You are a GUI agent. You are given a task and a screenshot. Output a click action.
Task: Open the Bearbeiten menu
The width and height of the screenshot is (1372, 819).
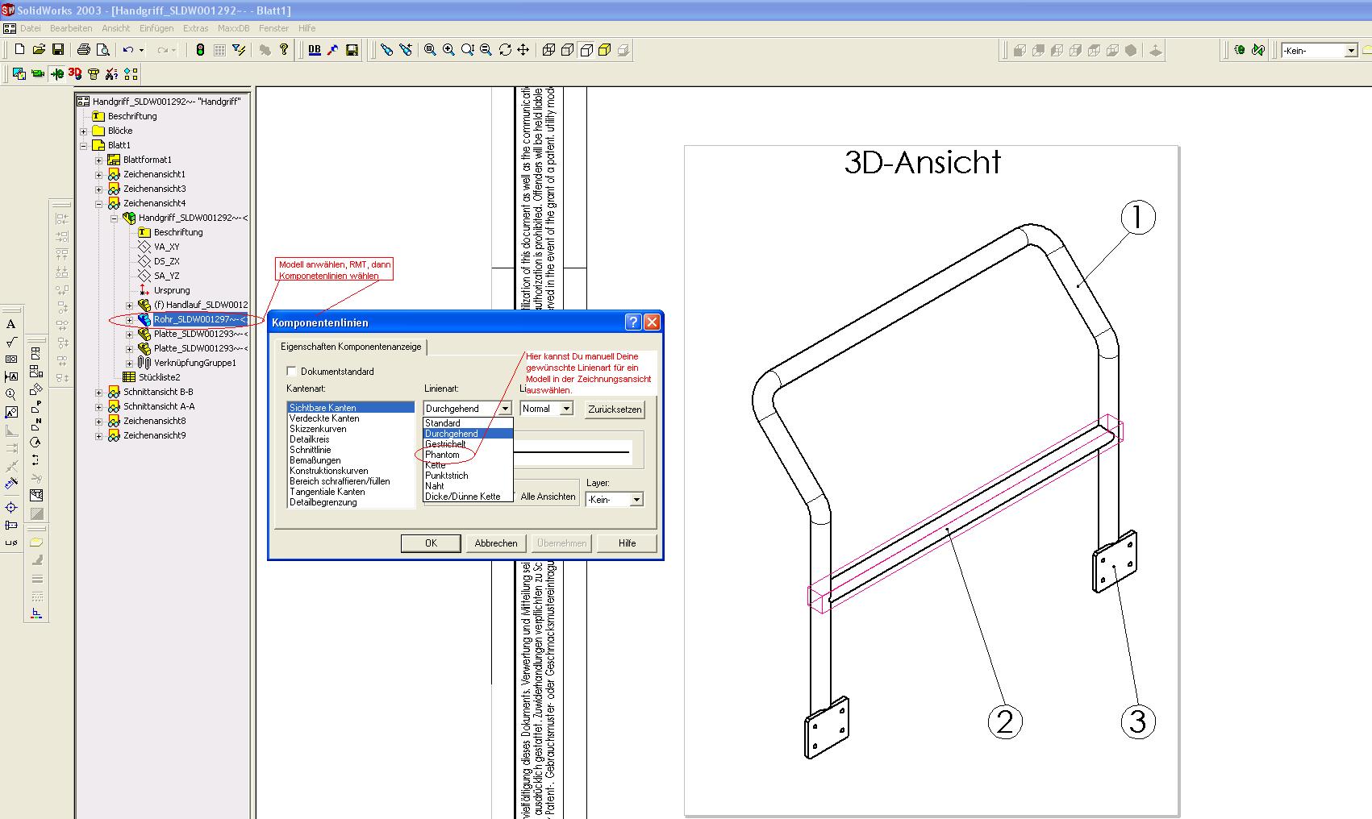click(71, 28)
